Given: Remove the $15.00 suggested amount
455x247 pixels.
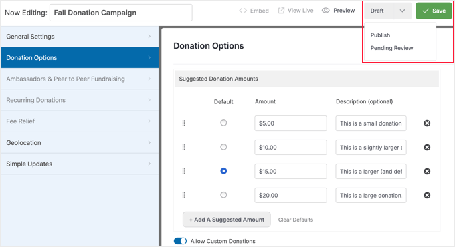Looking at the screenshot, I should 427,172.
